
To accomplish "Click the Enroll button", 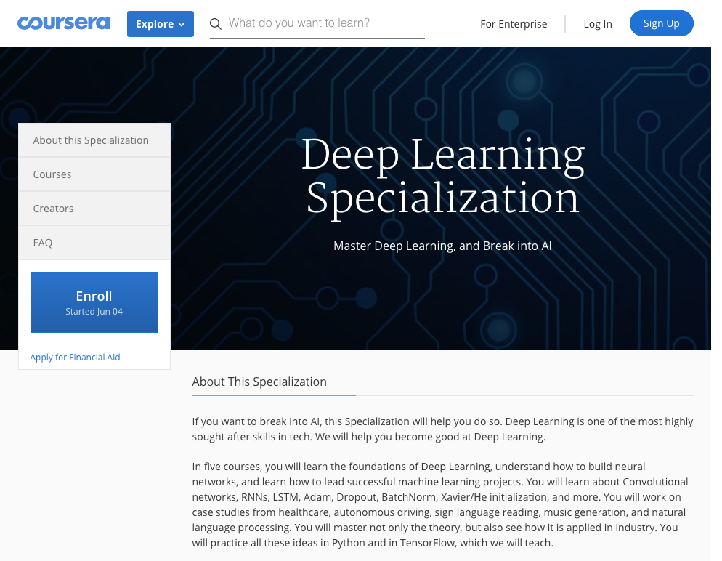I will [x=94, y=302].
